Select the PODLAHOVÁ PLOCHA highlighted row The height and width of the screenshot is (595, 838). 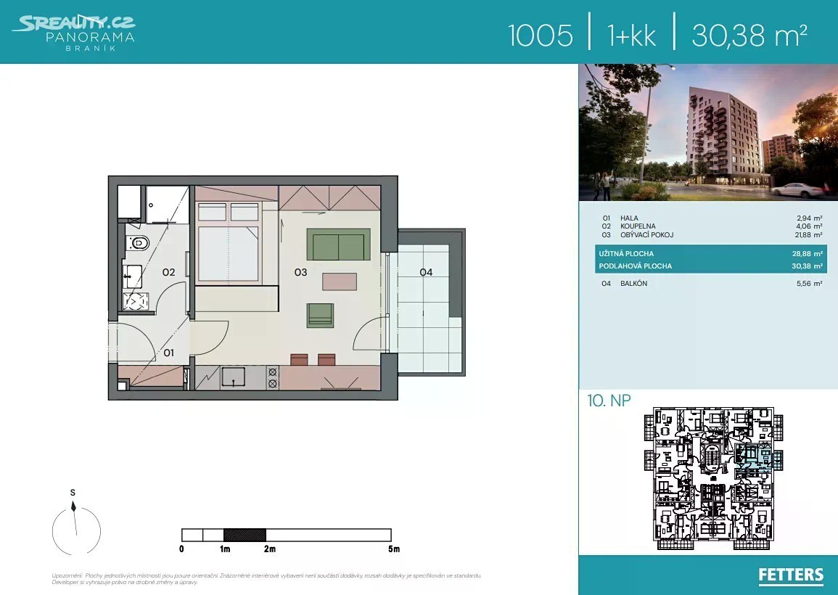[x=710, y=266]
